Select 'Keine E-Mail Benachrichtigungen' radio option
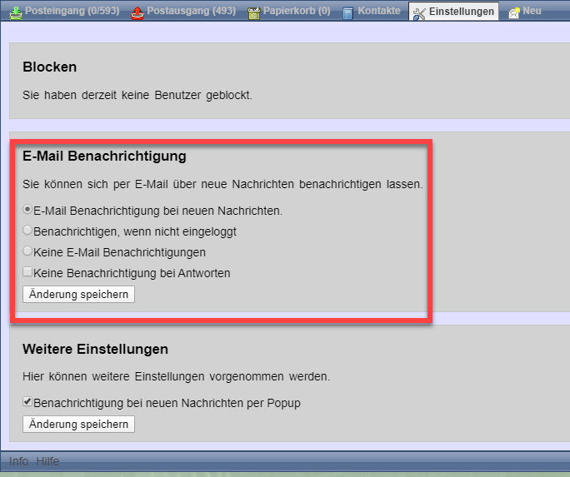 [x=28, y=251]
